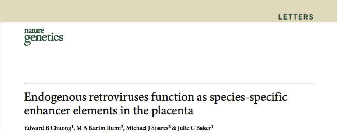Click affiliation superscript 1 after Baker
Viewport: 337px width, 134px height.
click(x=213, y=127)
